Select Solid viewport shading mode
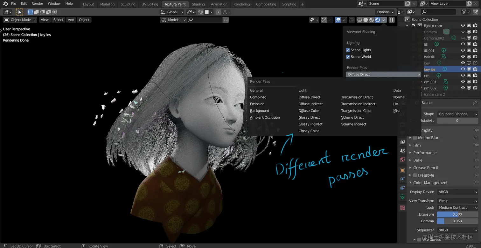 (x=366, y=20)
